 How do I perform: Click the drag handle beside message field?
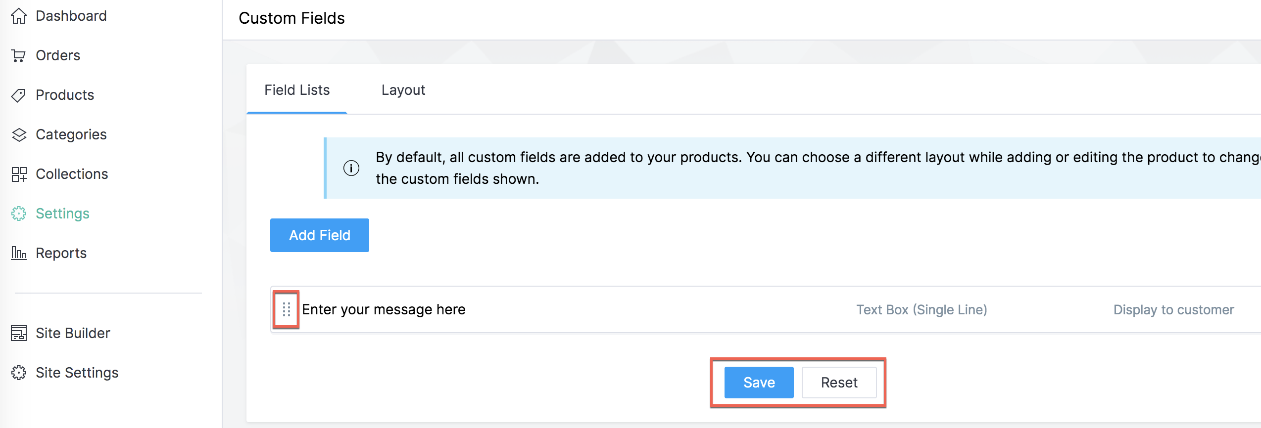click(286, 310)
